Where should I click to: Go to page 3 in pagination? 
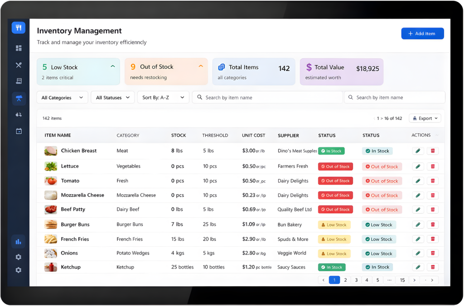(356, 280)
